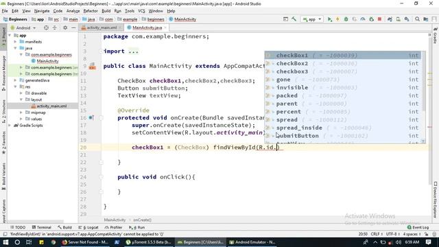The image size is (439, 247).
Task: Open Project panel settings gear
Action: (x=65, y=27)
